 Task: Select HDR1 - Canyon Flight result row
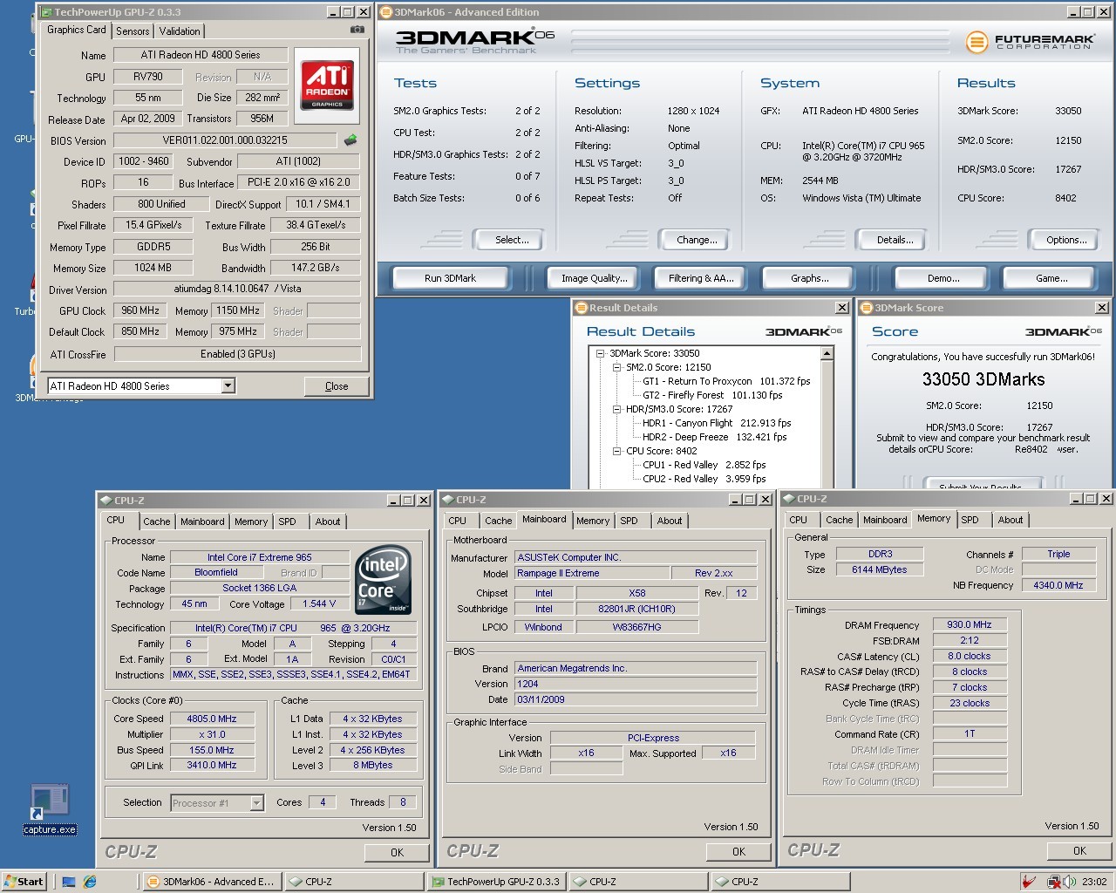[x=717, y=423]
